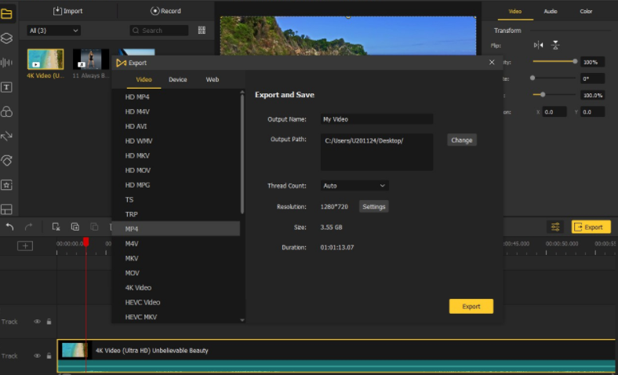618x375 pixels.
Task: Click the flip horizontal icon
Action: (538, 46)
